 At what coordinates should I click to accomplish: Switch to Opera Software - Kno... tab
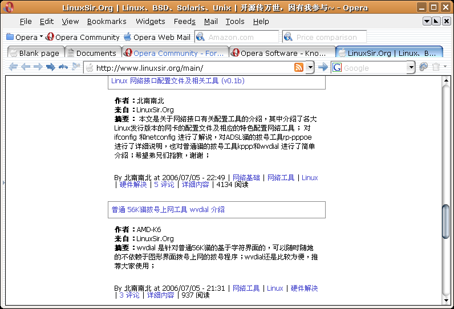[282, 52]
